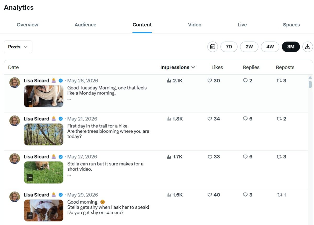
Task: Click the May 29, 2026 date
Action: click(x=83, y=195)
